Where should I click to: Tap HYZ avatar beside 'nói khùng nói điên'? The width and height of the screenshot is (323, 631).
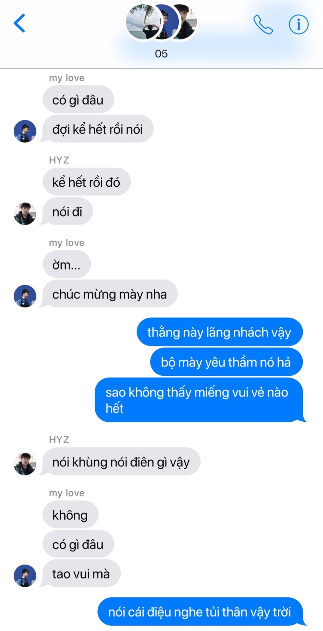(25, 464)
